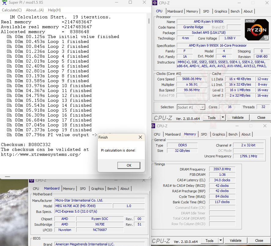This screenshot has height=246, width=271.
Task: Select Graphics tab in the Mainboard CPU-Z window
Action: point(98,189)
